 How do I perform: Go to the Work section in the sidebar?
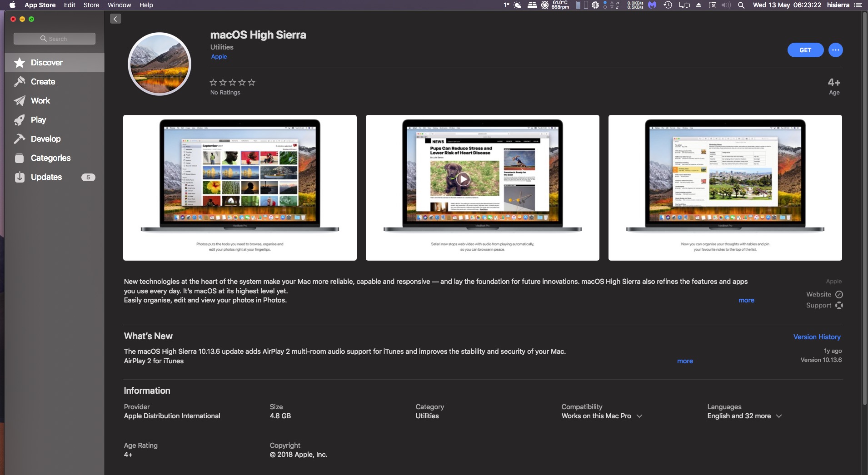55,101
